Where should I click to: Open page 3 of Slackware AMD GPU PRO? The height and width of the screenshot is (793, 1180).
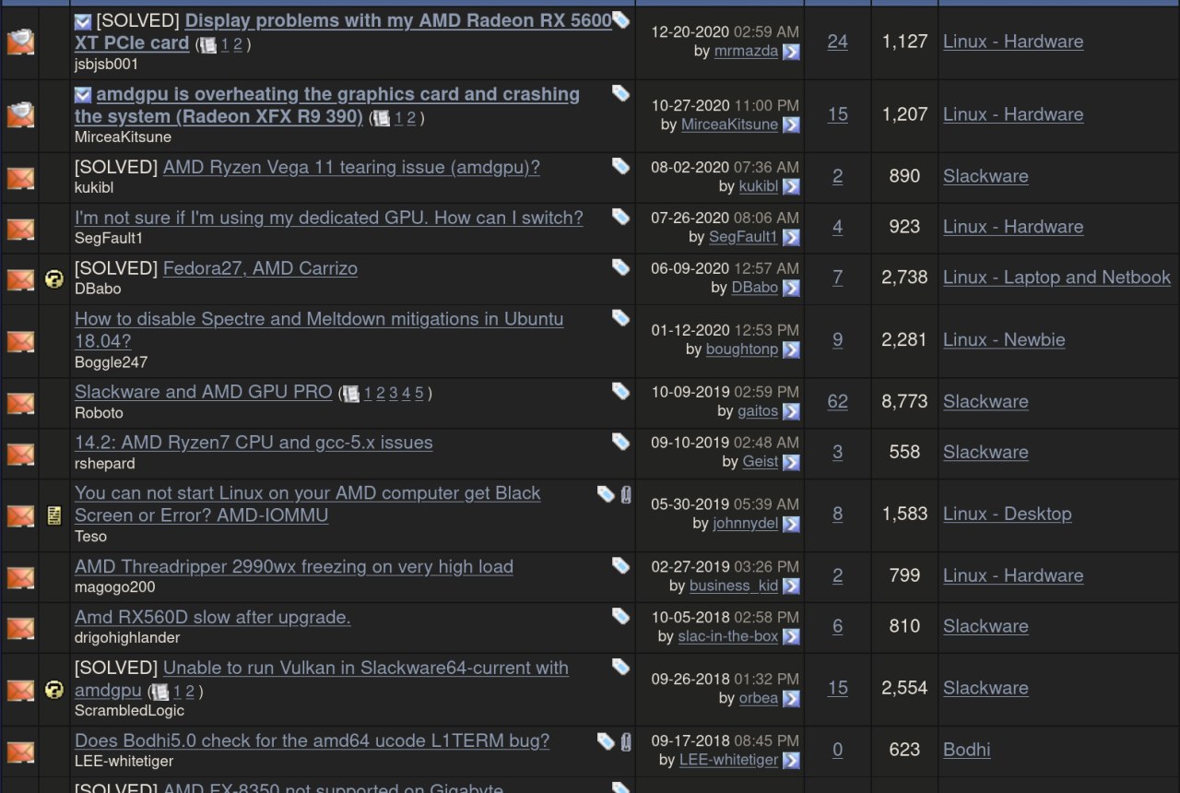(x=393, y=394)
